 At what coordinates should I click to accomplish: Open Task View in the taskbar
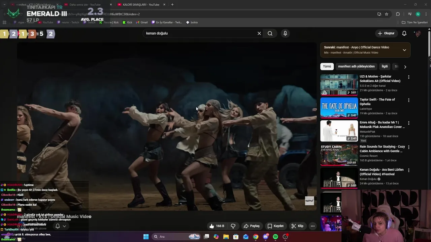pos(206,237)
